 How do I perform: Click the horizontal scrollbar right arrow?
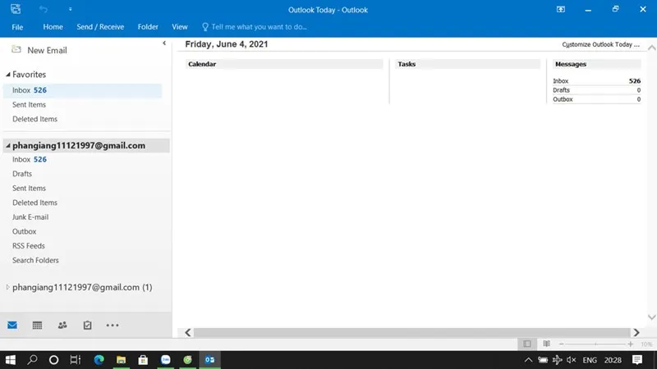click(636, 333)
